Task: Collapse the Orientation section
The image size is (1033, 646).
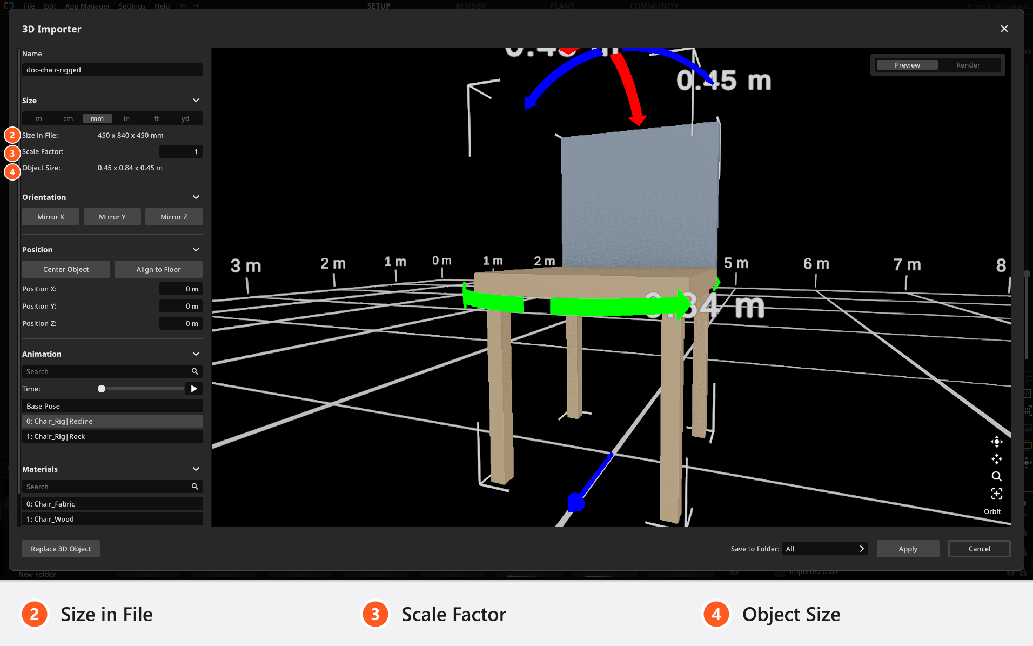Action: (x=196, y=197)
